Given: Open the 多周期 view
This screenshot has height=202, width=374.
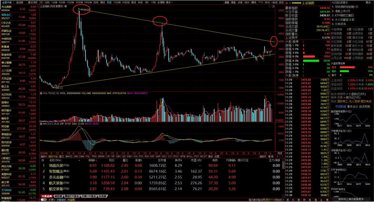Looking at the screenshot, I should pyautogui.click(x=161, y=2).
